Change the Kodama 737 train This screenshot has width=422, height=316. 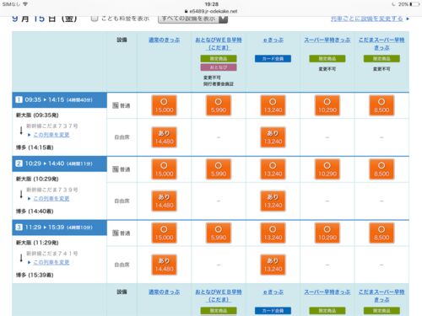point(51,135)
